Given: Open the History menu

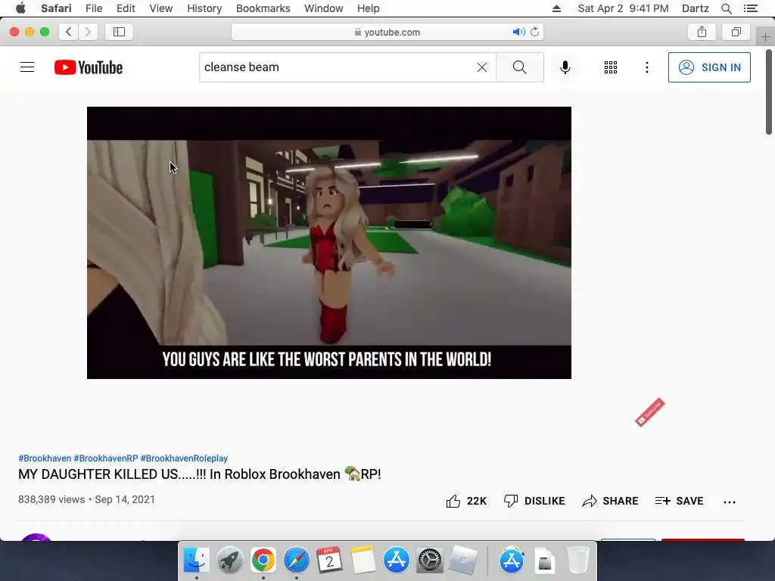Looking at the screenshot, I should click(204, 8).
